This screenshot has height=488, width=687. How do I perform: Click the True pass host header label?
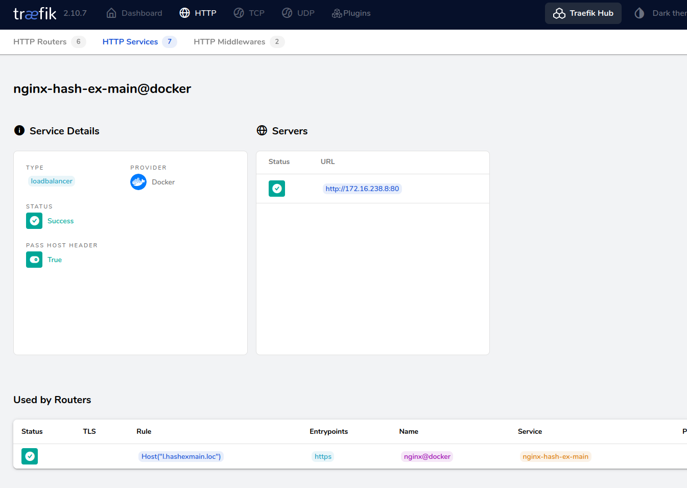tap(55, 260)
